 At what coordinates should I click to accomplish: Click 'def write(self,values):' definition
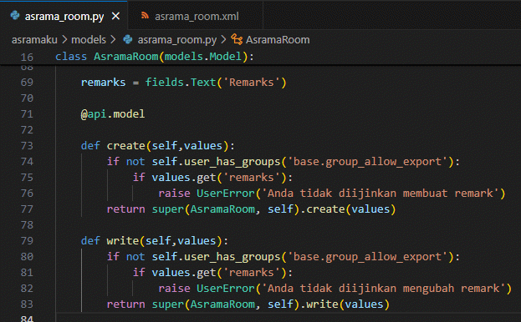[x=155, y=240]
